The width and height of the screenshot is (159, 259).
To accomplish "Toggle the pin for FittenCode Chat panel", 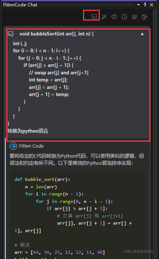I will click(x=145, y=4).
